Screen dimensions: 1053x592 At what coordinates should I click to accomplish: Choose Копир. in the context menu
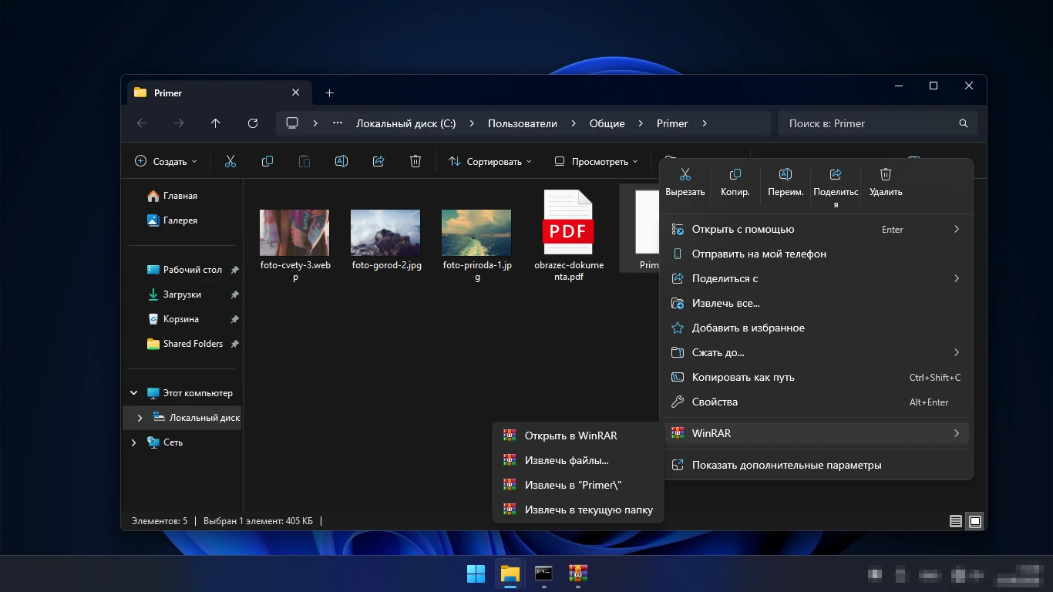(735, 183)
